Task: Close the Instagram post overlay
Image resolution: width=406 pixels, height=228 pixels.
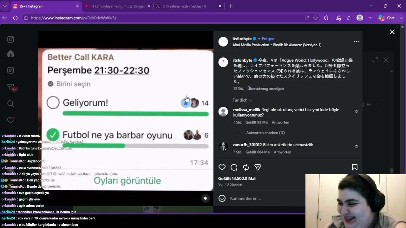Action: click(392, 32)
